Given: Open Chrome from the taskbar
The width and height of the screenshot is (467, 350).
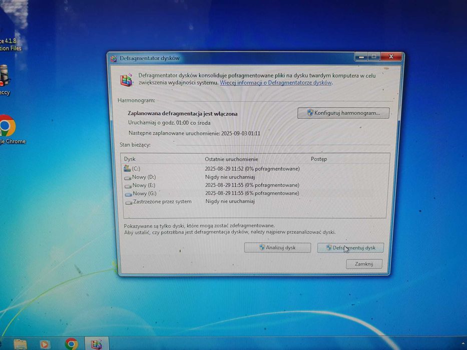Looking at the screenshot, I should [72, 344].
